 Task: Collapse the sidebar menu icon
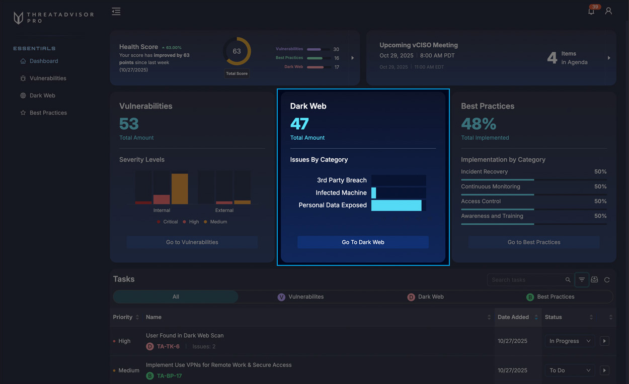tap(116, 12)
